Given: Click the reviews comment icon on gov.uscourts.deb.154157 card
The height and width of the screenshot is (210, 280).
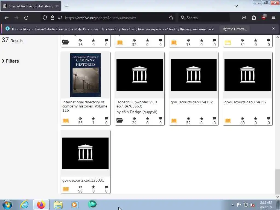Looking at the screenshot, I should (x=269, y=119).
